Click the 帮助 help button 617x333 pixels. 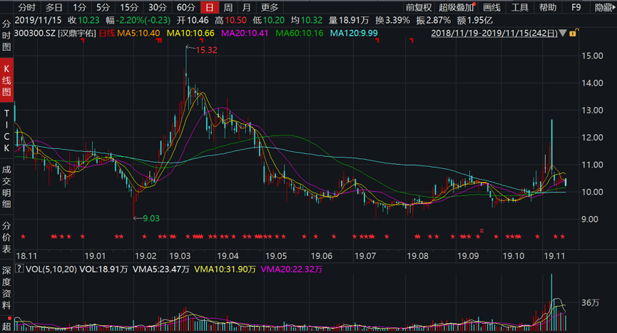548,7
